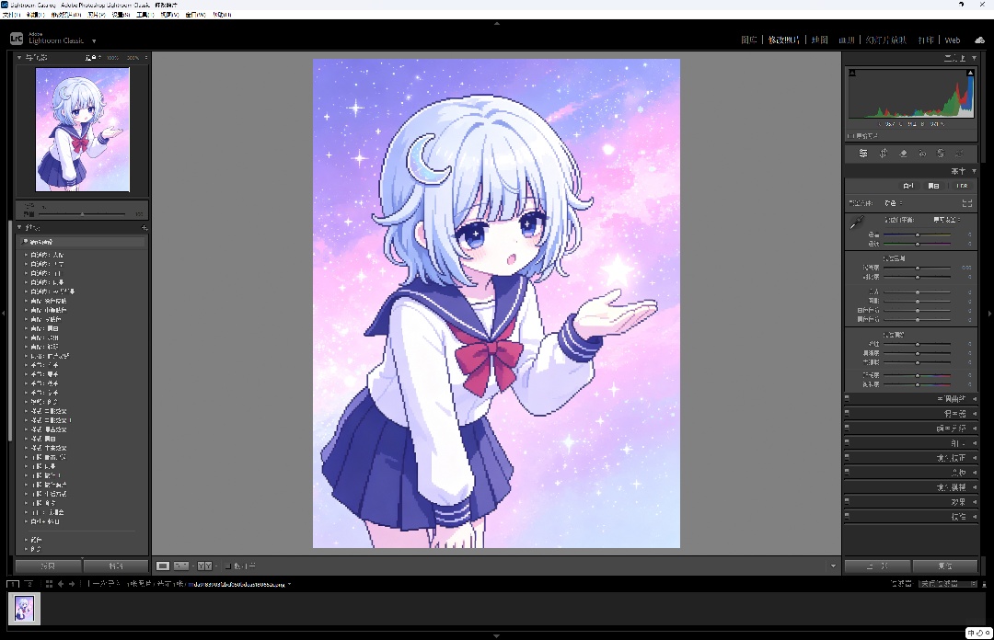Screen dimensions: 994x640
Task: Collapse left panels with edge arrow
Action: click(x=3, y=313)
